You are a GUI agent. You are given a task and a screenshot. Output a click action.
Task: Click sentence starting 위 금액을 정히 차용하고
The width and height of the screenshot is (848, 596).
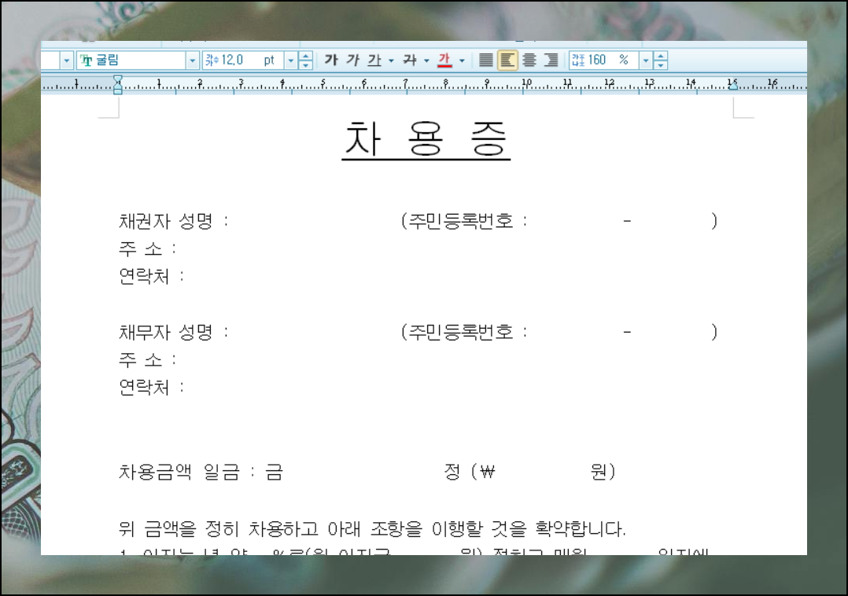(372, 528)
